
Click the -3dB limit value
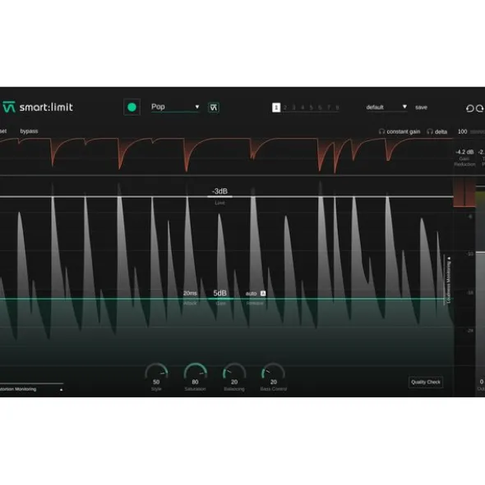pos(219,191)
